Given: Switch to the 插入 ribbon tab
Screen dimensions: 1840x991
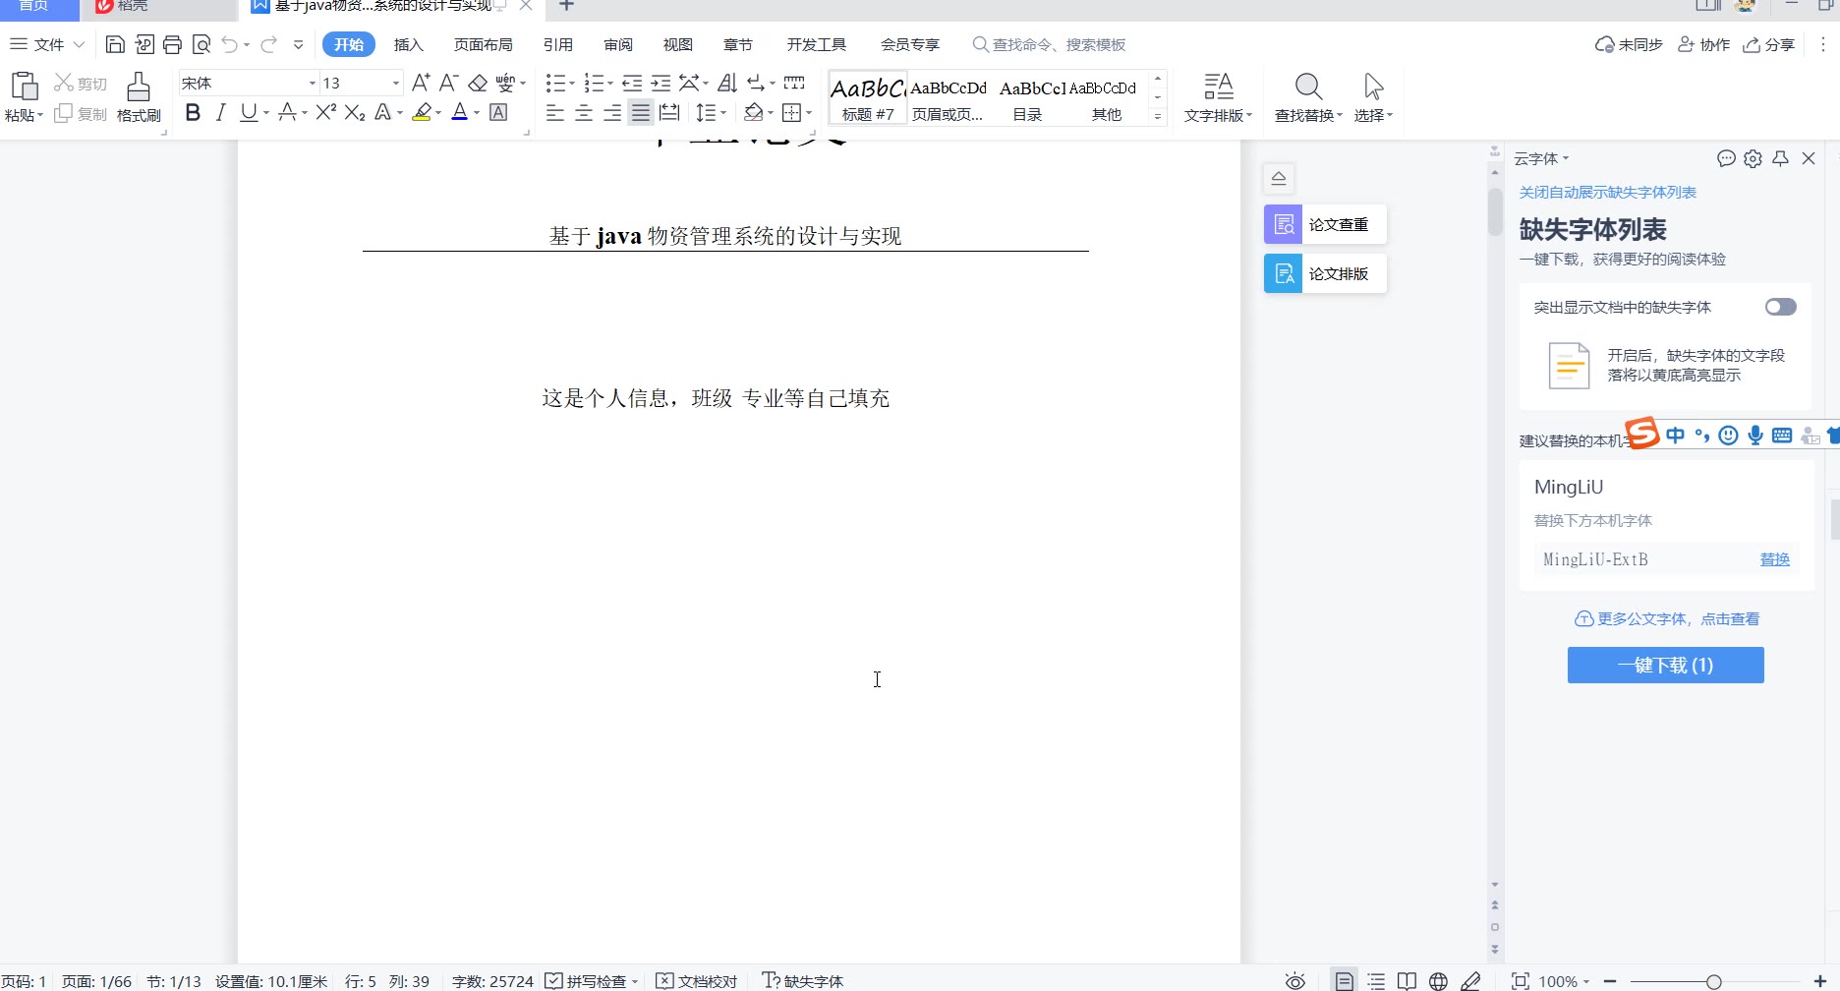Looking at the screenshot, I should pos(408,44).
